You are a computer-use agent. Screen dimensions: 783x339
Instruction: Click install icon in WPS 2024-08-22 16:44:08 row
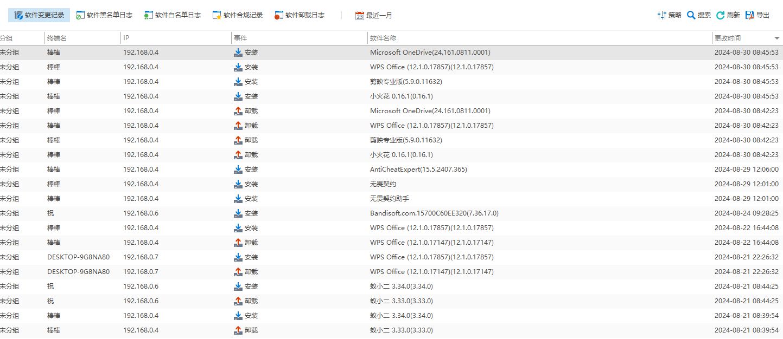(x=238, y=228)
